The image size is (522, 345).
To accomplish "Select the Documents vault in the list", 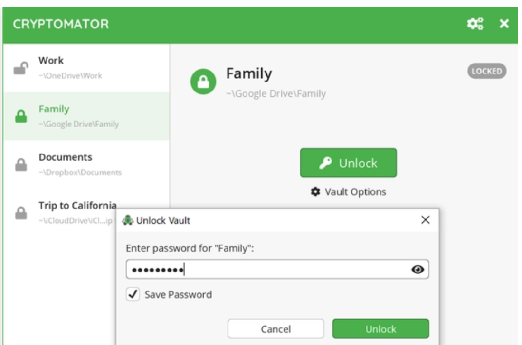I will pos(86,165).
